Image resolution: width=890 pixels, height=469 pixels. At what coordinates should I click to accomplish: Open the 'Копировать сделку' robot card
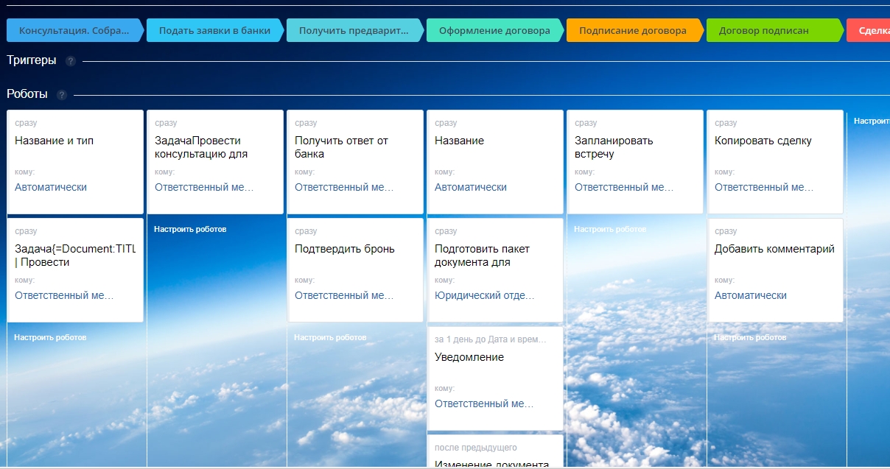point(763,141)
